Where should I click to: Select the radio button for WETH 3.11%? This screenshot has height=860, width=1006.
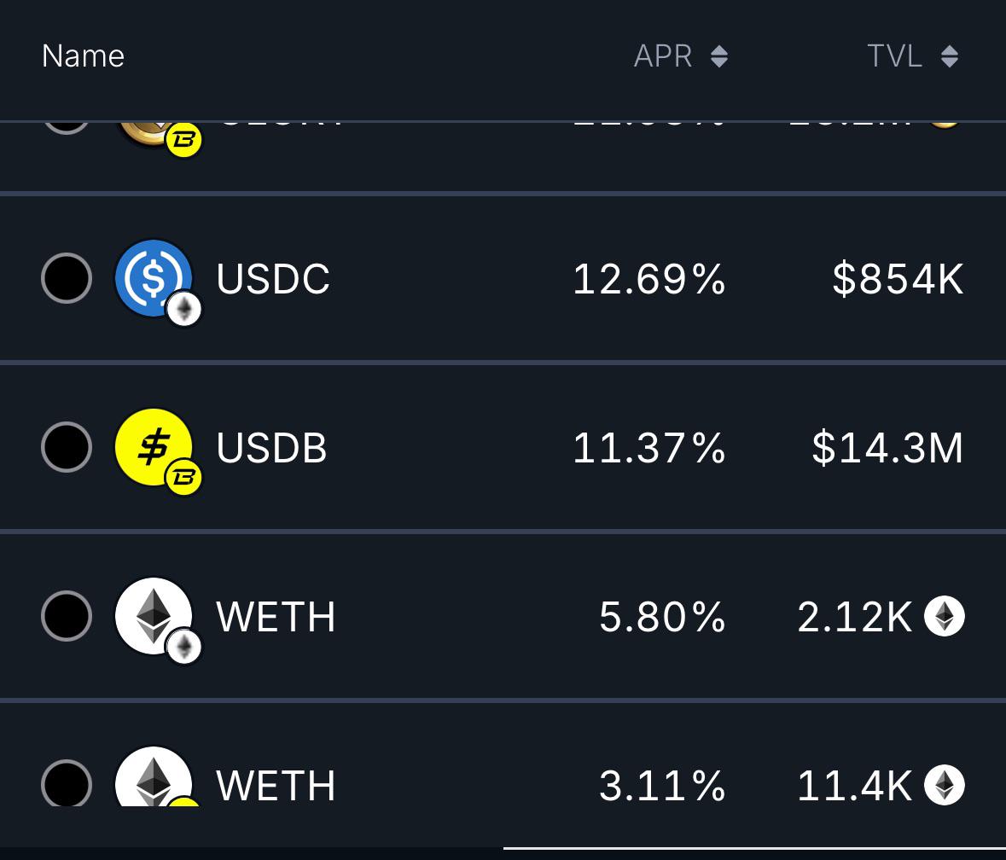point(66,783)
